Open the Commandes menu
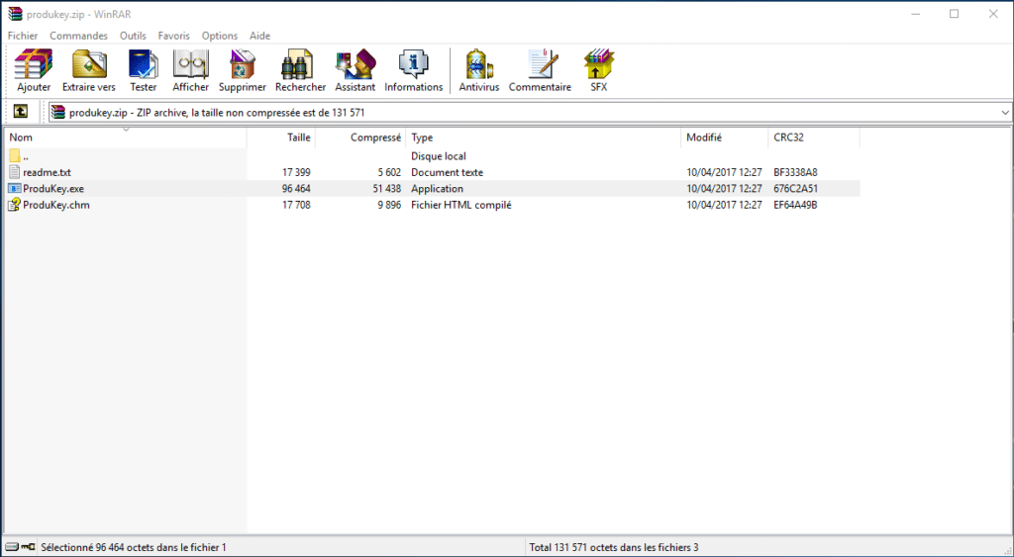Image resolution: width=1014 pixels, height=557 pixels. coord(79,36)
